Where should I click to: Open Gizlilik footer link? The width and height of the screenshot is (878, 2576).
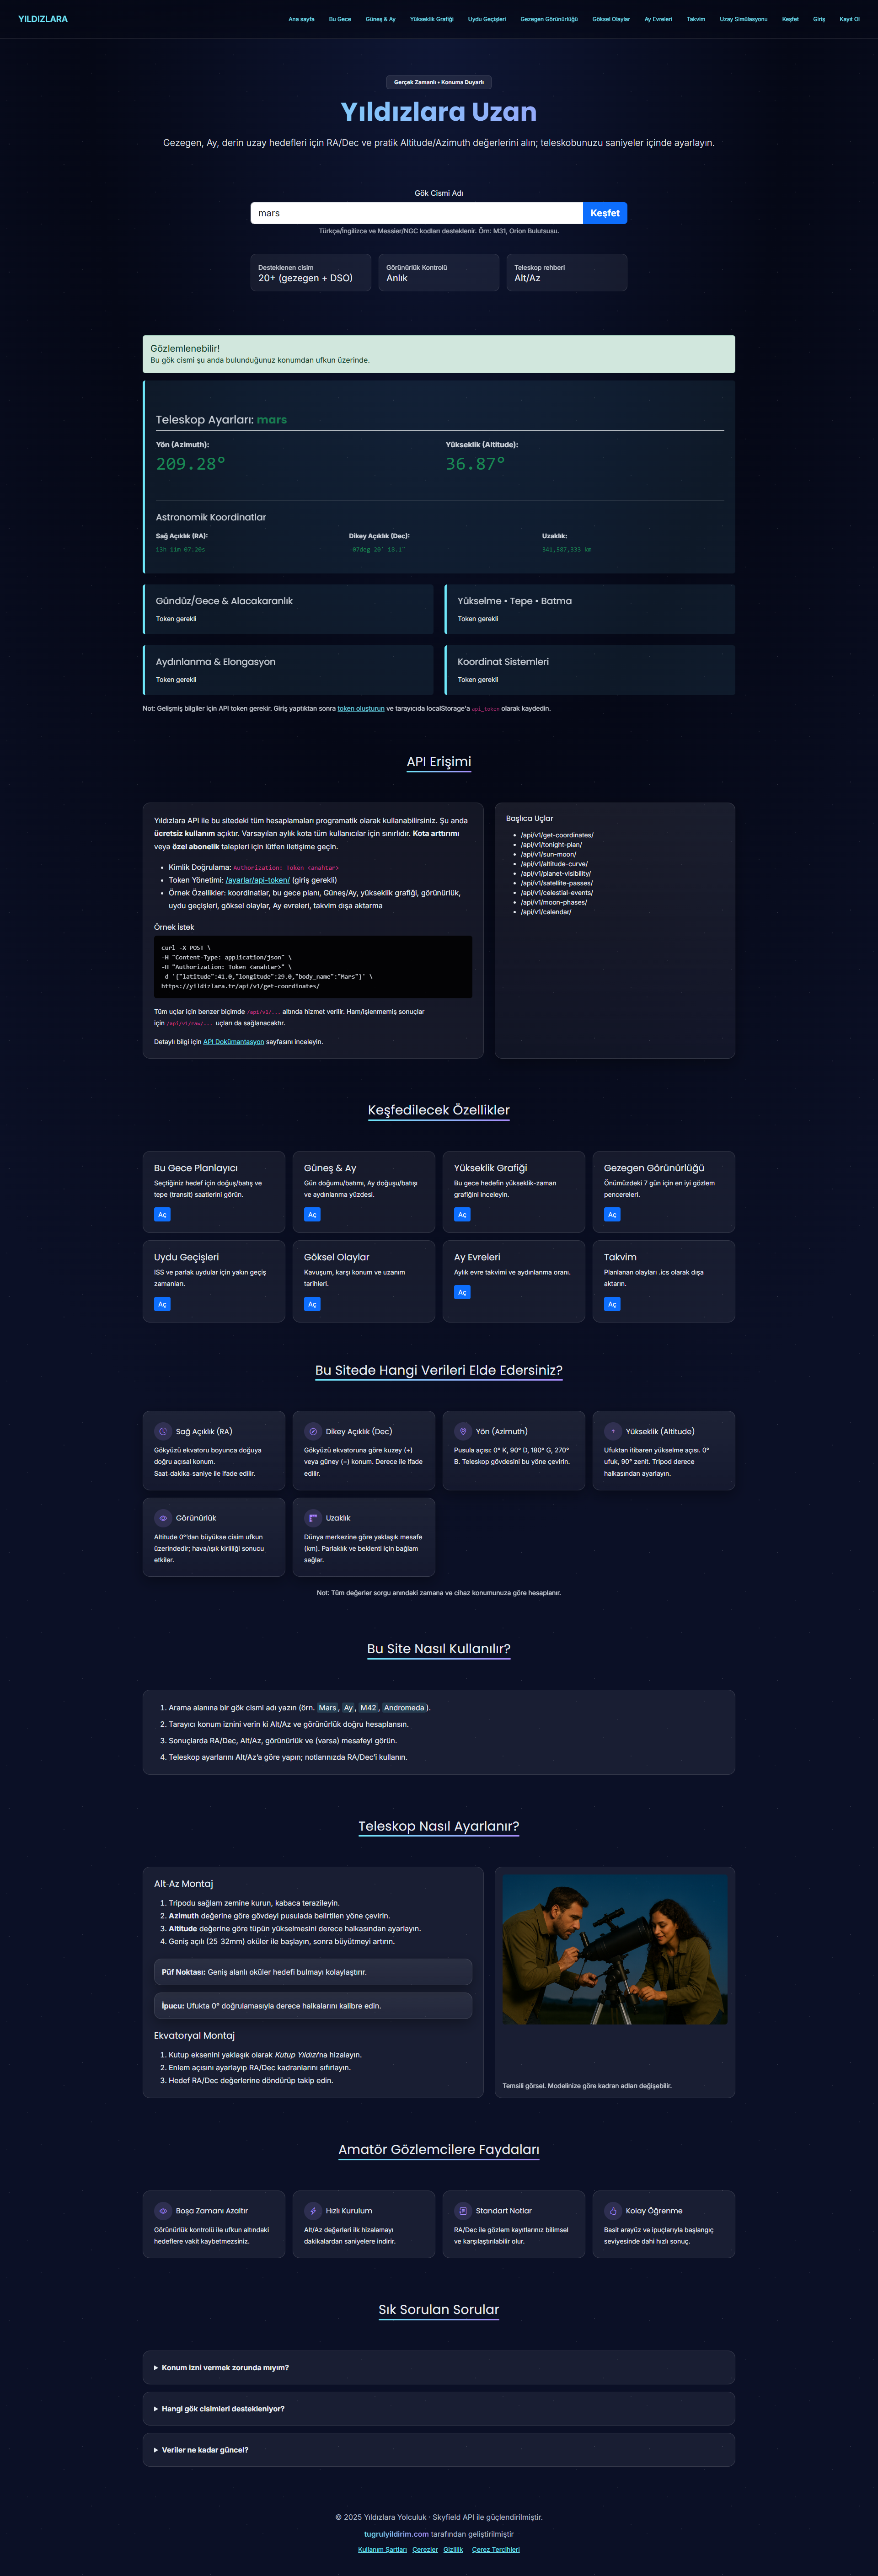coord(454,2549)
